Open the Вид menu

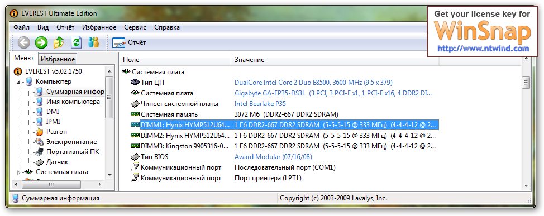(43, 27)
